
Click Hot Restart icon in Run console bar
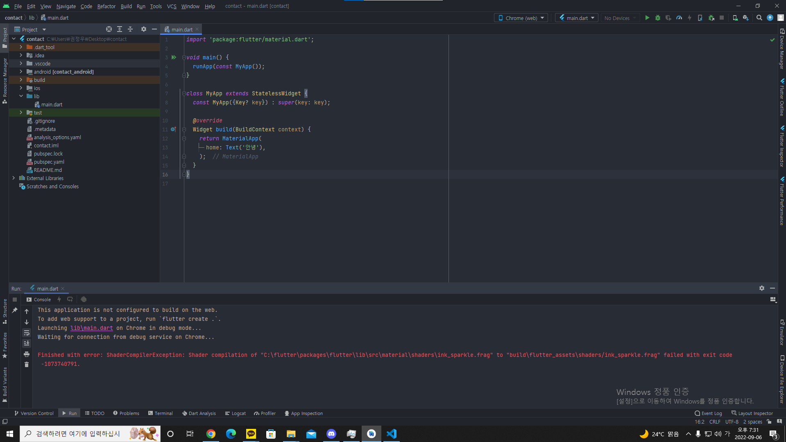tap(70, 300)
